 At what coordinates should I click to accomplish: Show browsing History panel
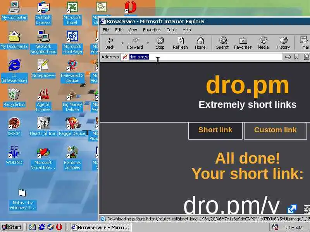click(x=283, y=43)
